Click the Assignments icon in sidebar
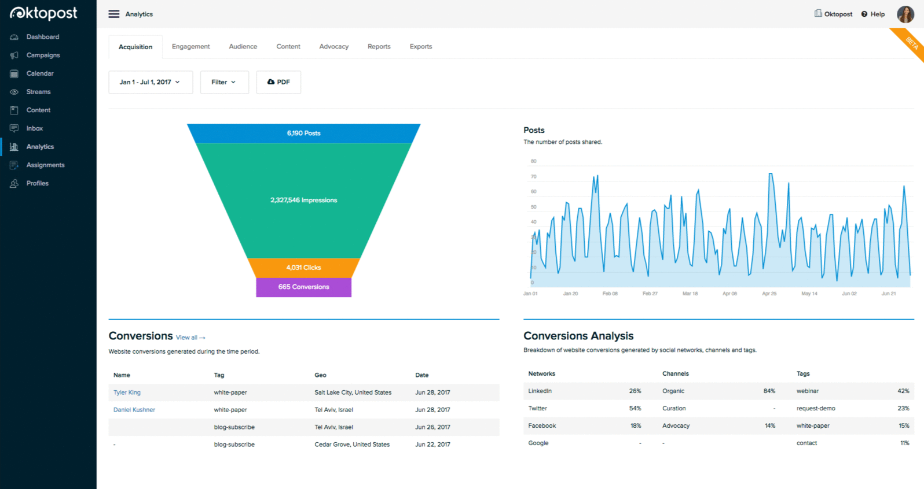Viewport: 924px width, 489px height. coord(14,165)
